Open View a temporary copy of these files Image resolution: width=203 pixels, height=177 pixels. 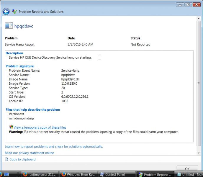(x=40, y=127)
